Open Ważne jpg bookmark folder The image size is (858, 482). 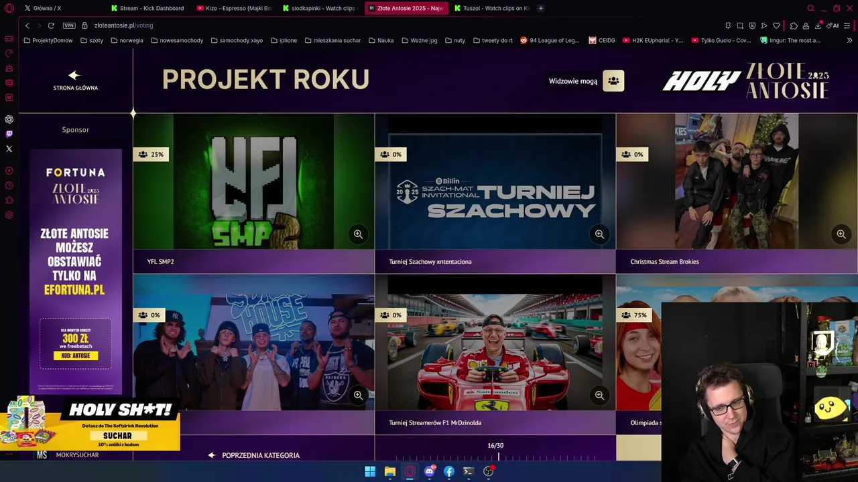pyautogui.click(x=419, y=40)
